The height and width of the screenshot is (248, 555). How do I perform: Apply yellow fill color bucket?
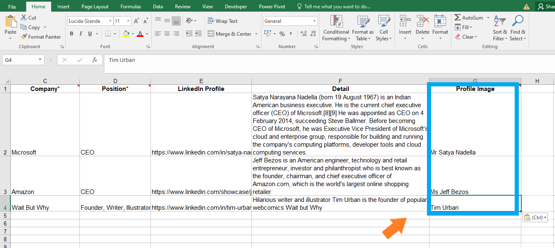[126, 34]
